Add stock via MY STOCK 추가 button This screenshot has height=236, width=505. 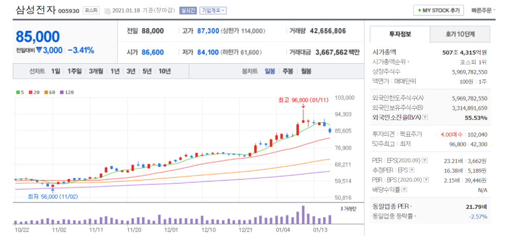pyautogui.click(x=438, y=10)
